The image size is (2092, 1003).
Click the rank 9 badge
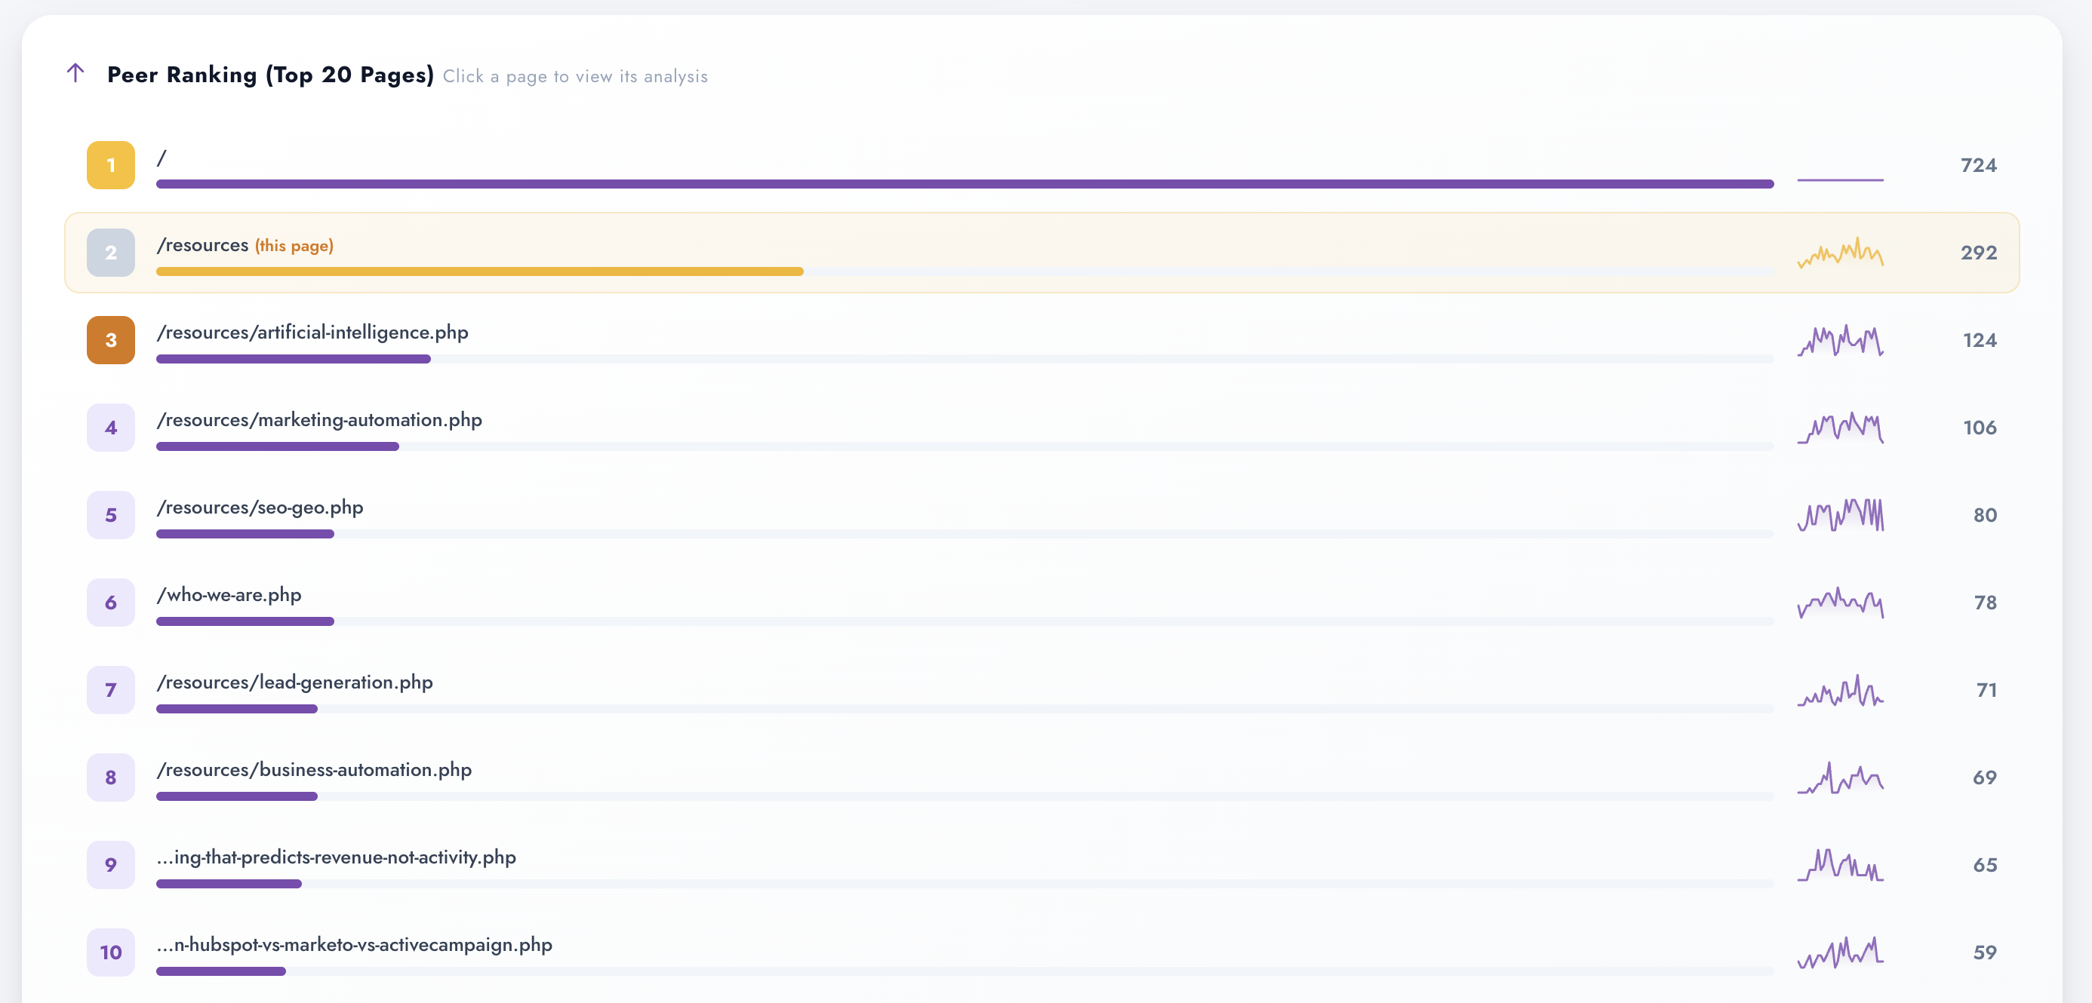click(110, 865)
